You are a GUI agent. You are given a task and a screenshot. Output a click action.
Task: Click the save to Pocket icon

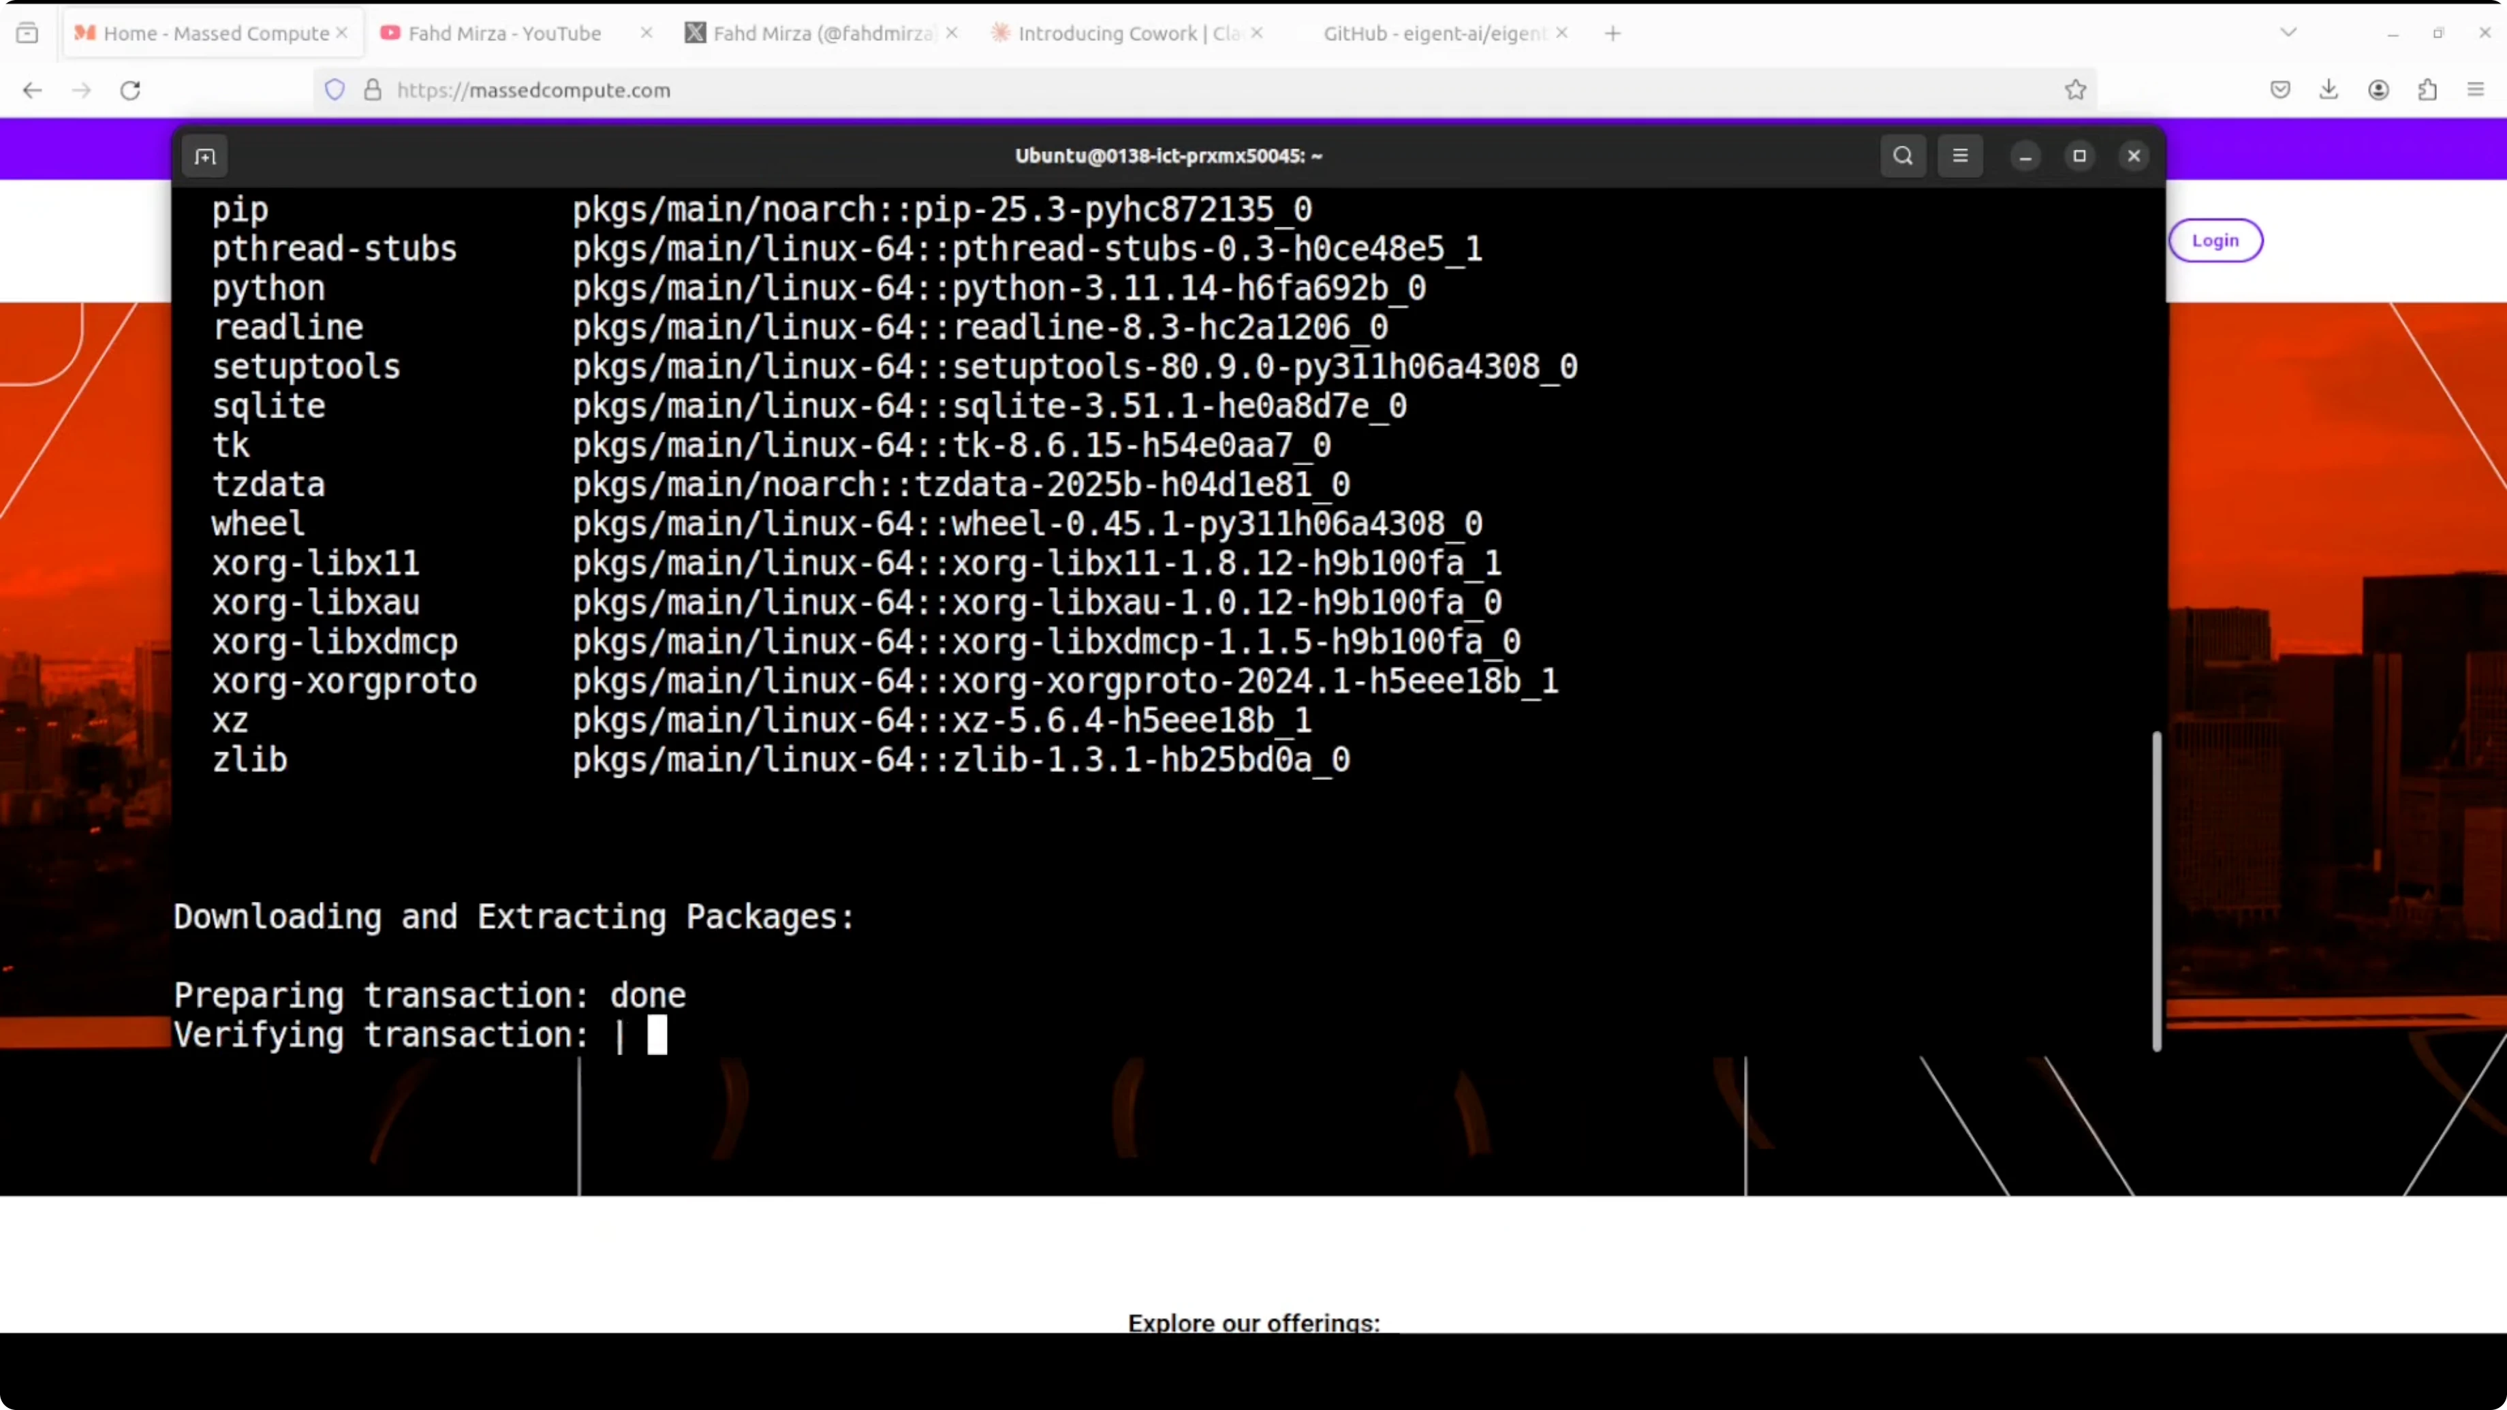click(2279, 91)
